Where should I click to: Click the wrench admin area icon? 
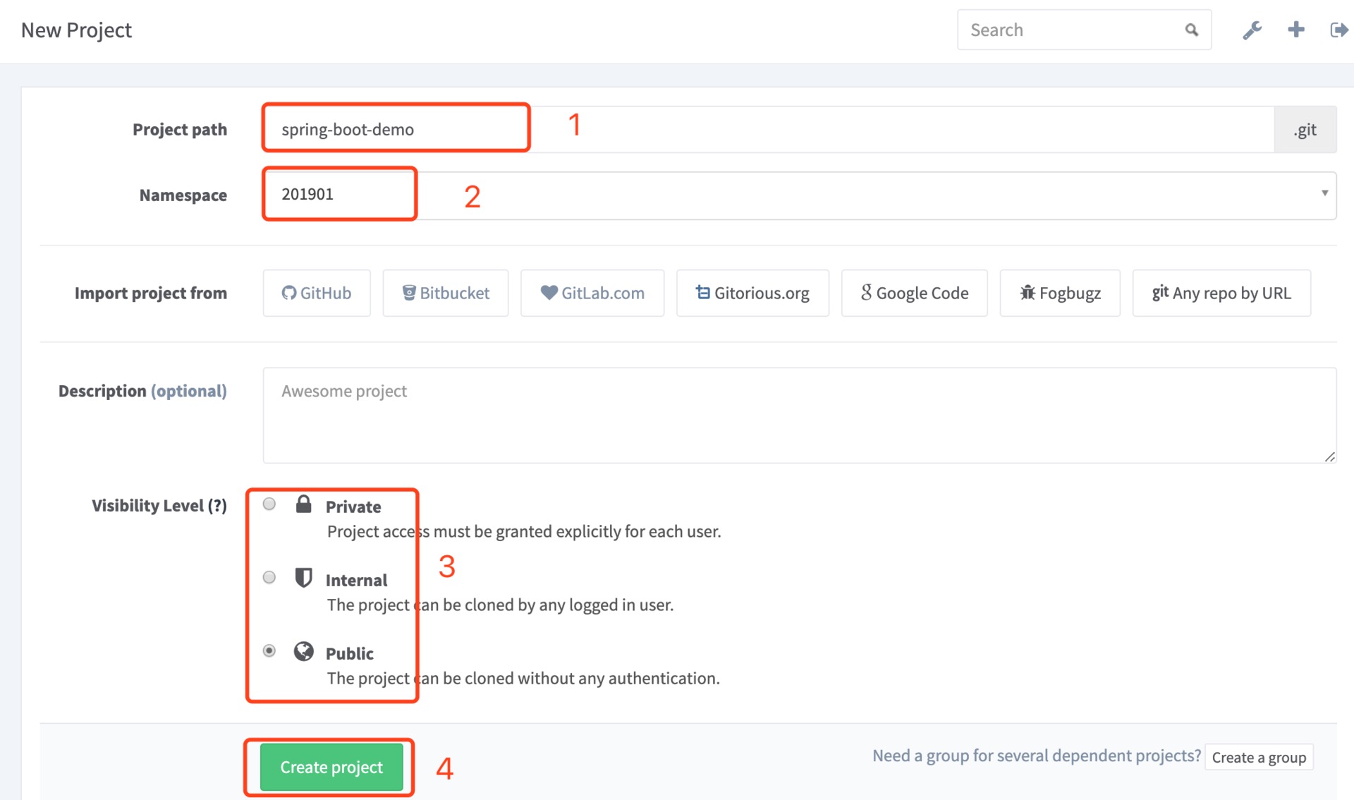1252,30
